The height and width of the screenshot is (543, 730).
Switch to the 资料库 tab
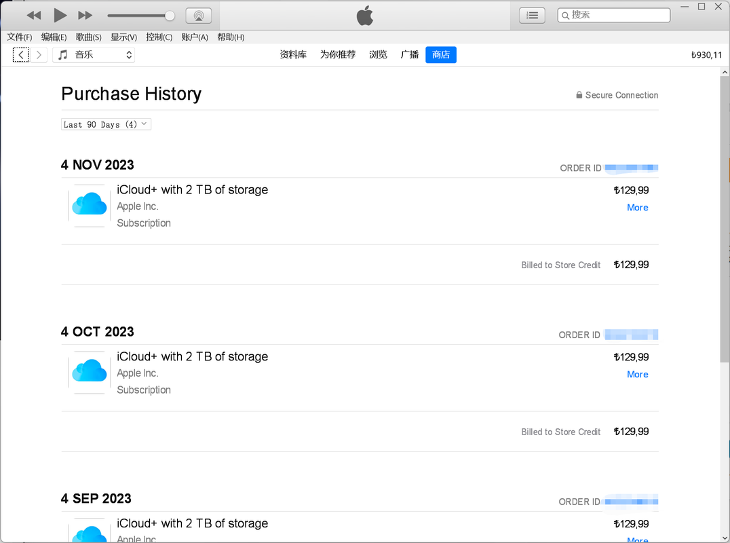293,55
